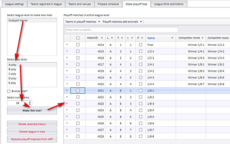Expand row for match 4020

(x=67, y=84)
